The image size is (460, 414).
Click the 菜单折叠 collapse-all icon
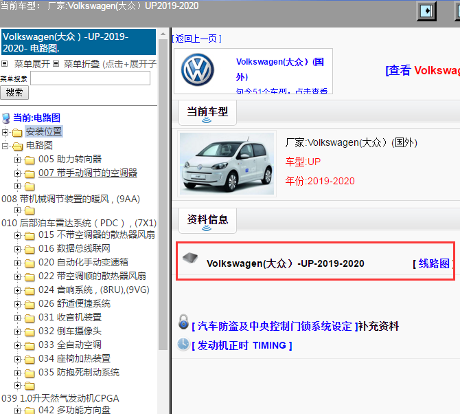pos(56,63)
